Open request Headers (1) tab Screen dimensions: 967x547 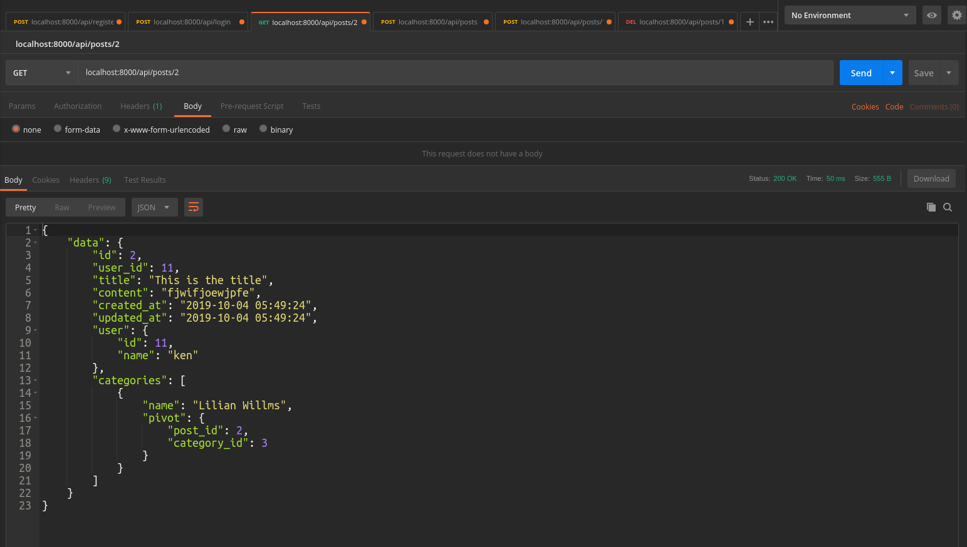pyautogui.click(x=141, y=106)
